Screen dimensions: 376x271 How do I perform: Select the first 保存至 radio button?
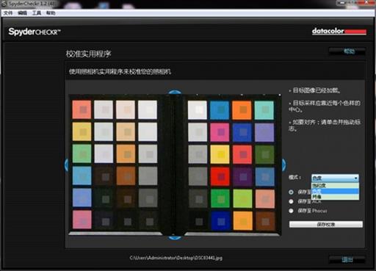[x=291, y=192]
